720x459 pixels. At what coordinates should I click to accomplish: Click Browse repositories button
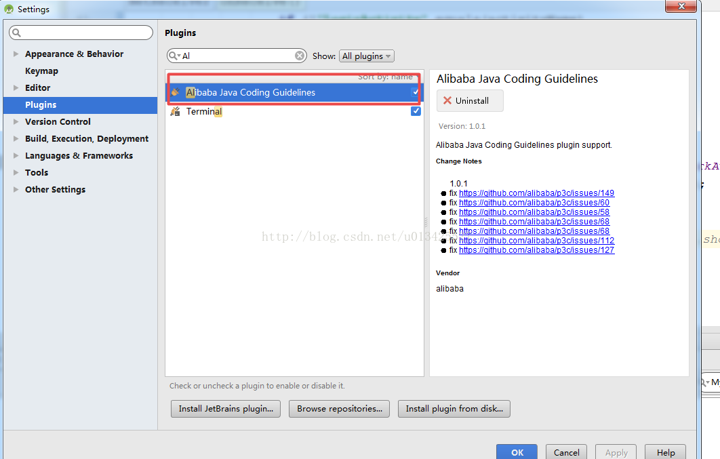(340, 409)
